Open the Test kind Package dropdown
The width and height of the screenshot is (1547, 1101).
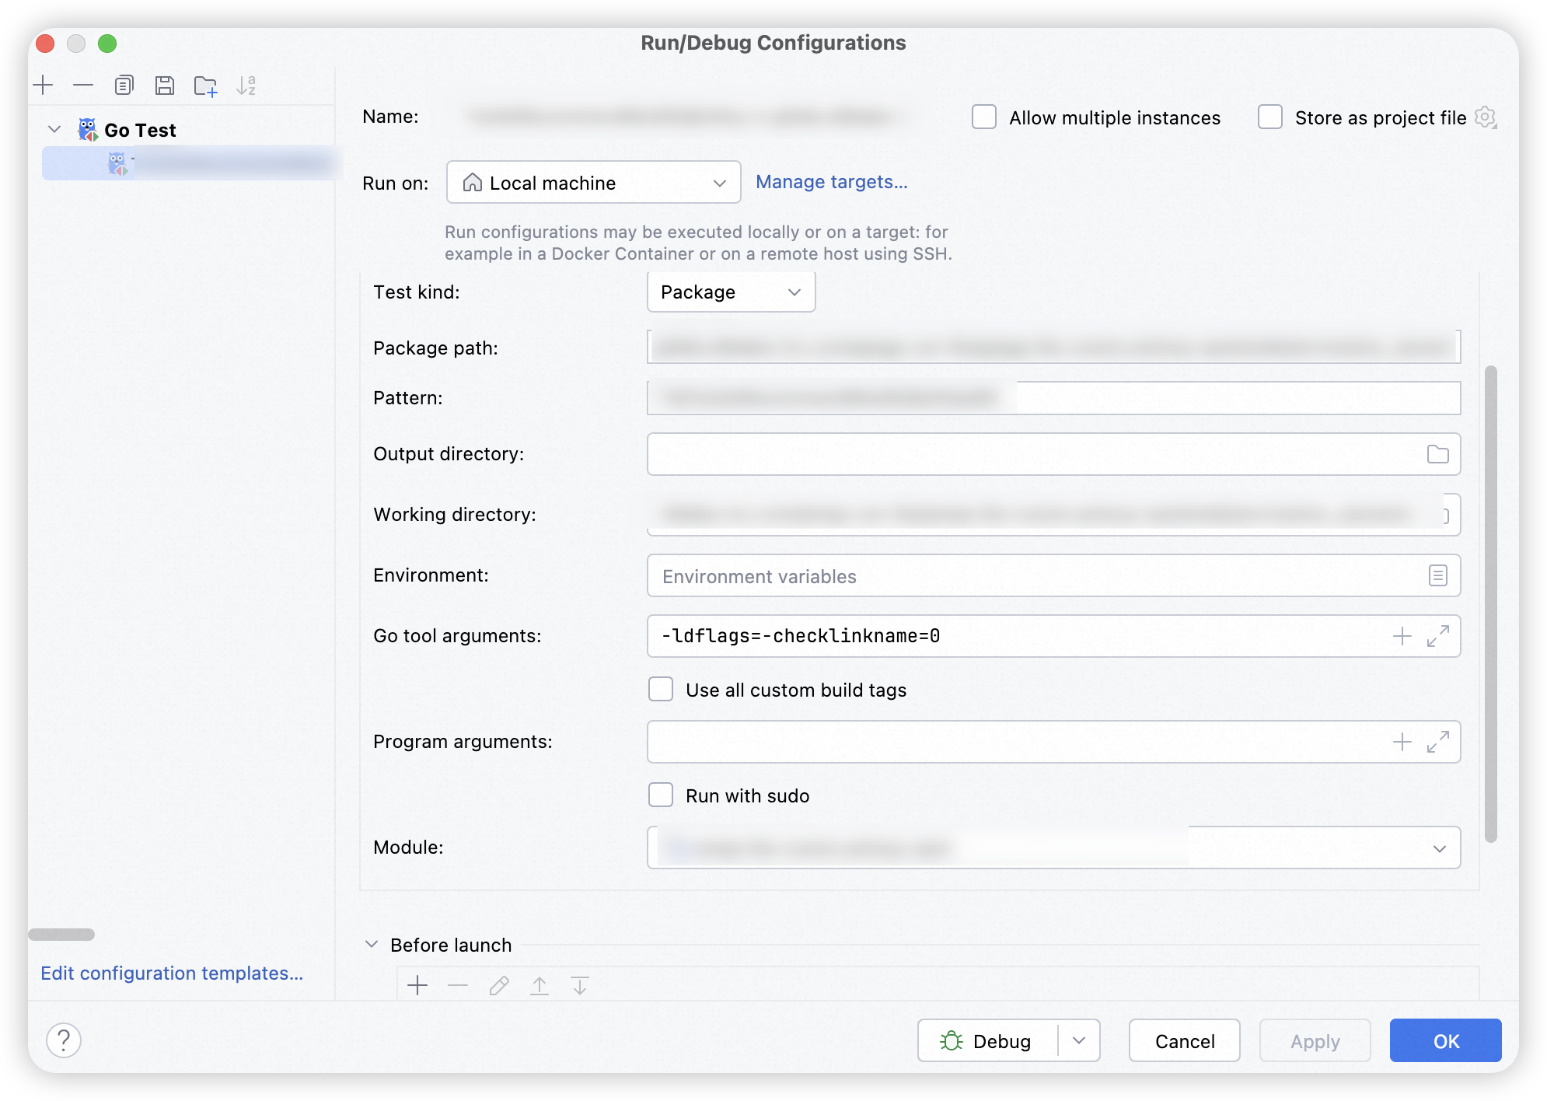tap(731, 292)
